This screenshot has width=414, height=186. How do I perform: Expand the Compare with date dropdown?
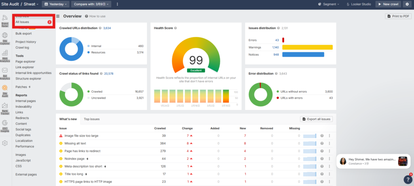click(x=91, y=4)
